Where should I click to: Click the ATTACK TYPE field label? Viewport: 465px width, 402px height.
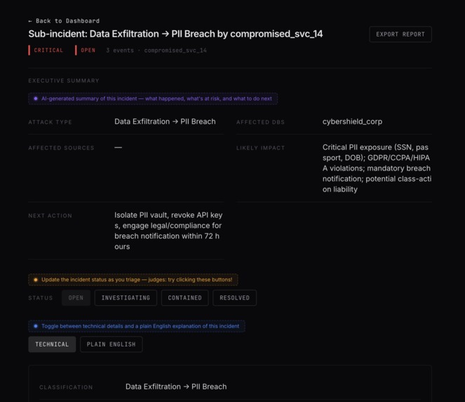[x=50, y=122]
